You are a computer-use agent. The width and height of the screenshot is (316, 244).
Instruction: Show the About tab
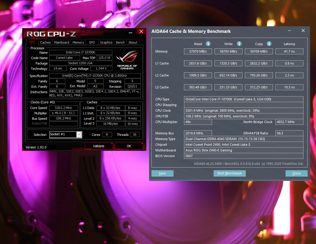[133, 42]
